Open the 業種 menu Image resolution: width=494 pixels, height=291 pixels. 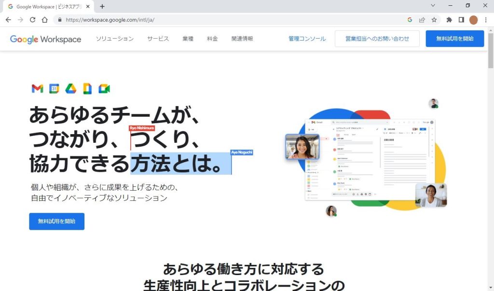(188, 39)
